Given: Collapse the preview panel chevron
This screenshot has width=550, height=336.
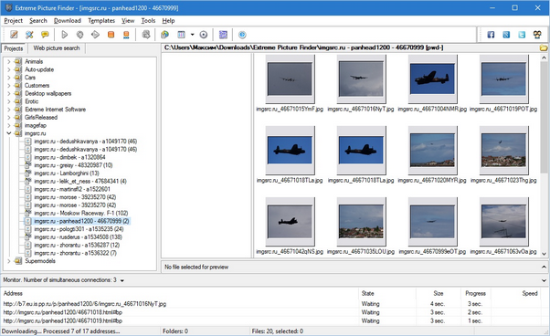Looking at the screenshot, I should pyautogui.click(x=544, y=267).
